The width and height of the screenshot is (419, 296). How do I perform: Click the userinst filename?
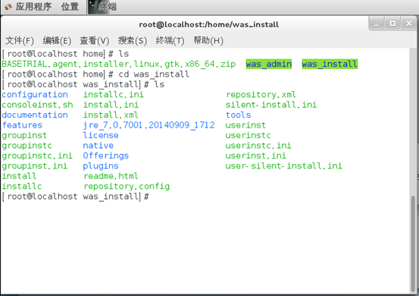coord(245,125)
